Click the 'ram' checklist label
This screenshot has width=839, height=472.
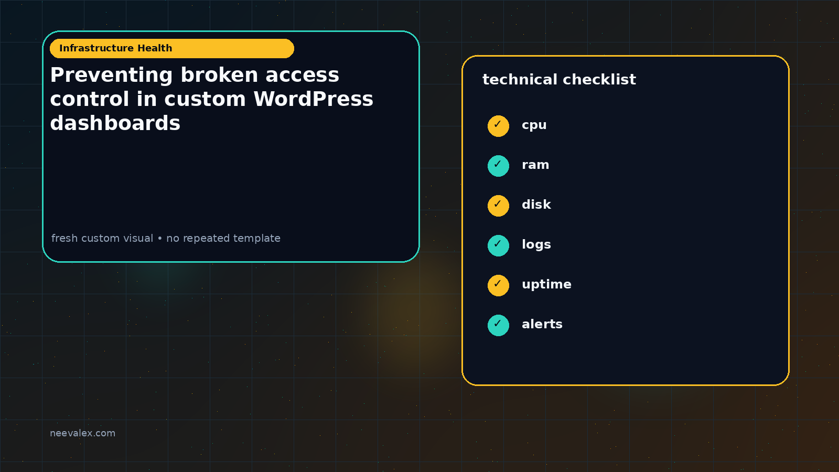535,165
